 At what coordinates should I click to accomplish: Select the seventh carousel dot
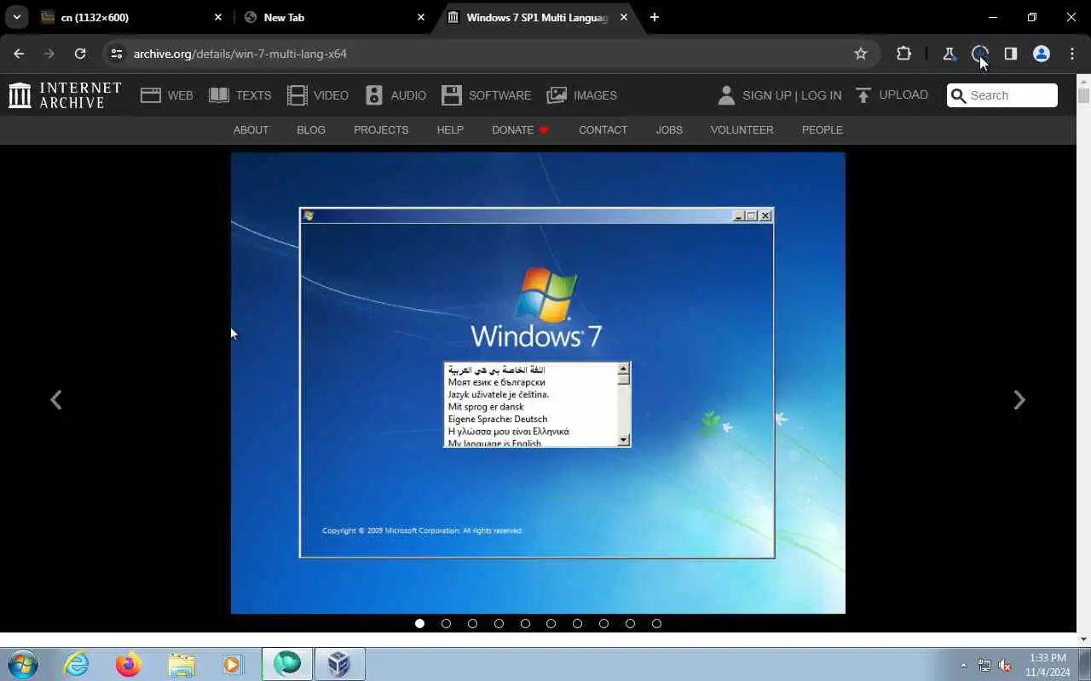[577, 623]
